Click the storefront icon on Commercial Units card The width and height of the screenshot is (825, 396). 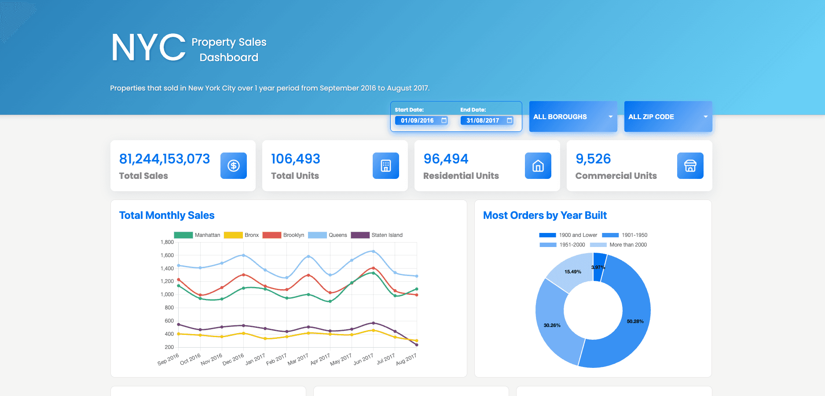[x=690, y=166]
